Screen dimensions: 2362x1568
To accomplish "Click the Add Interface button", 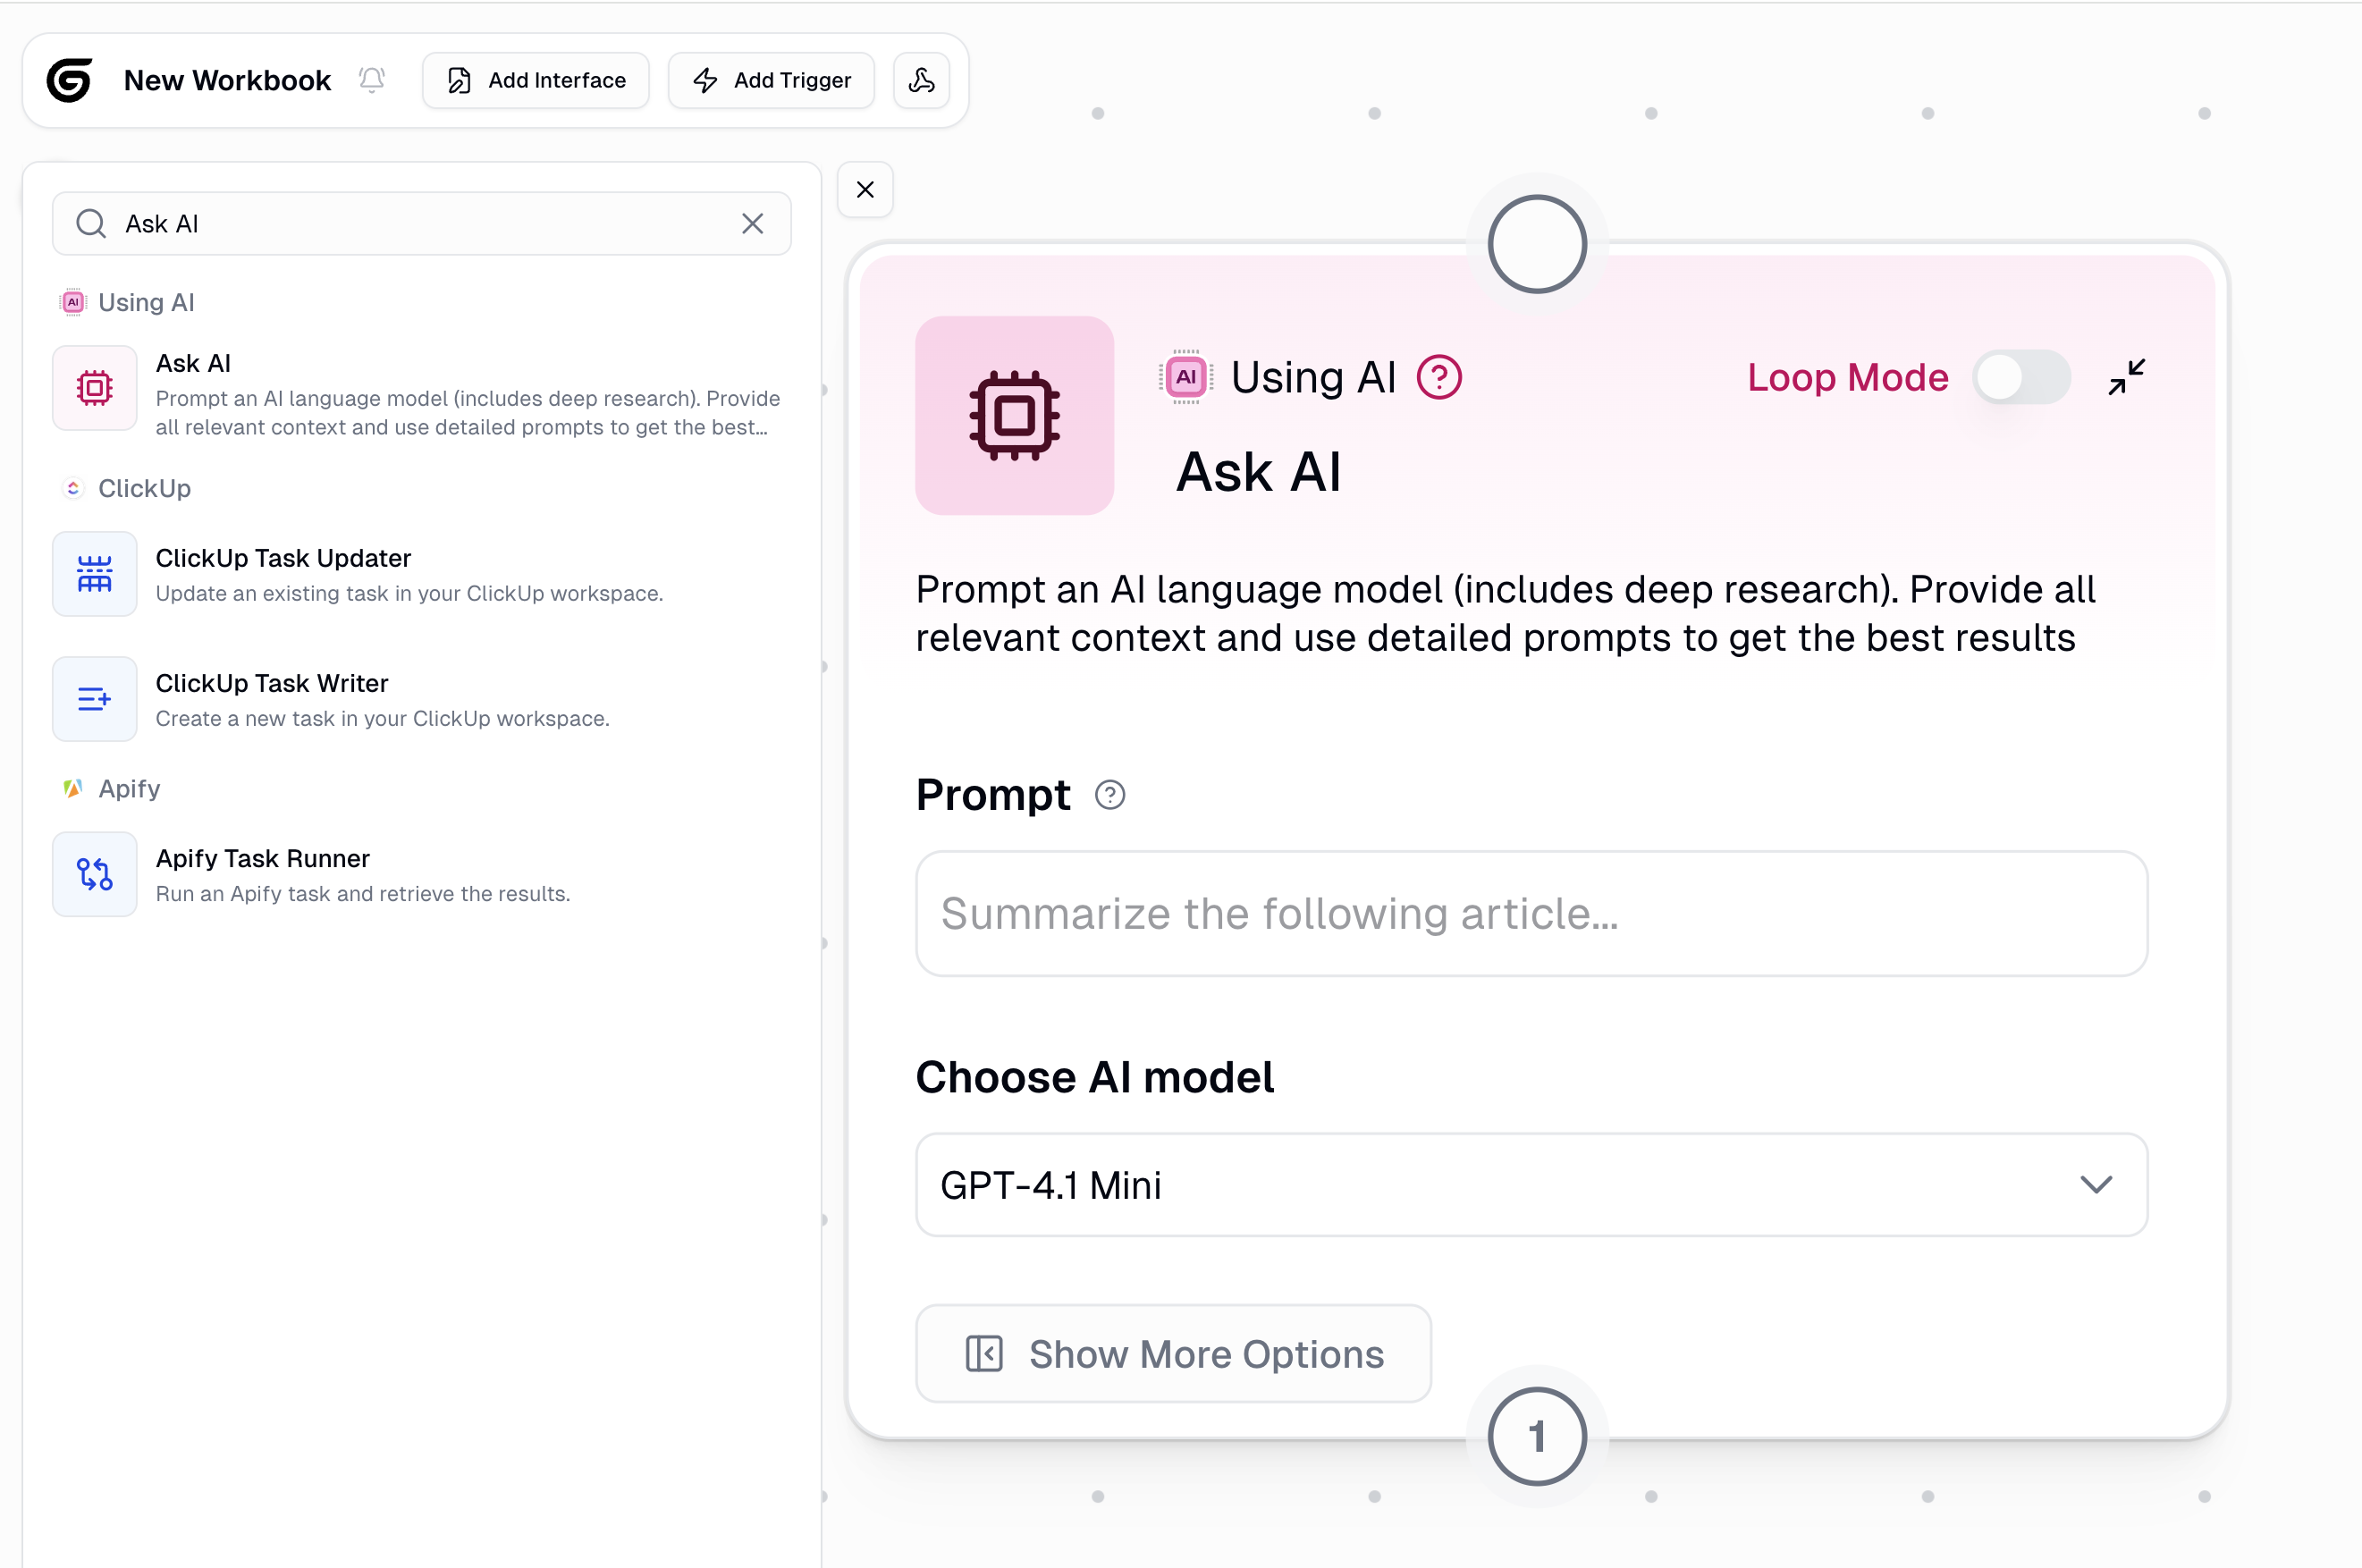I will coord(536,80).
